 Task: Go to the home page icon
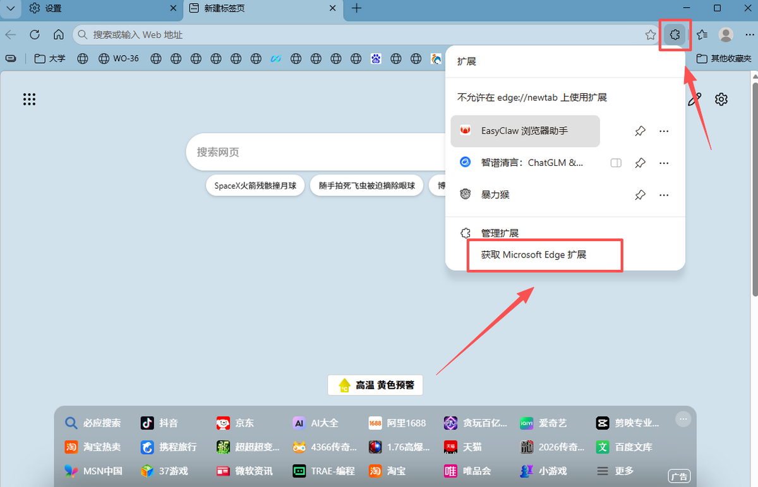59,35
